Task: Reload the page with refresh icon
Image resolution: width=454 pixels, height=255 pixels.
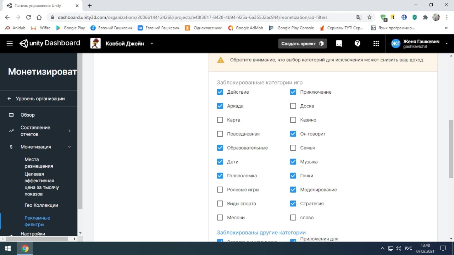Action: click(29, 17)
